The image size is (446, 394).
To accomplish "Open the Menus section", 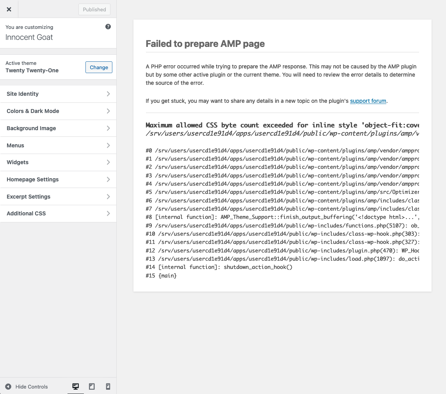I will tap(58, 145).
